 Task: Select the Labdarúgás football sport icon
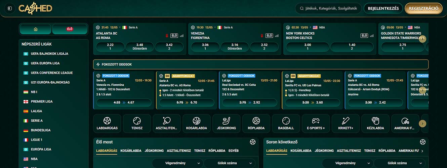(x=107, y=124)
